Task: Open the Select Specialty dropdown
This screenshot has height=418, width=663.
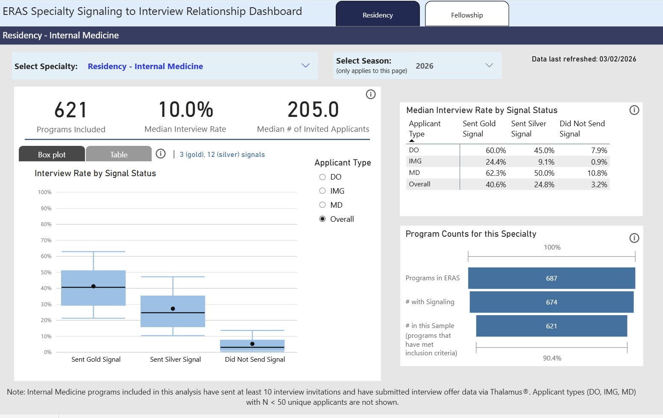Action: tap(305, 66)
